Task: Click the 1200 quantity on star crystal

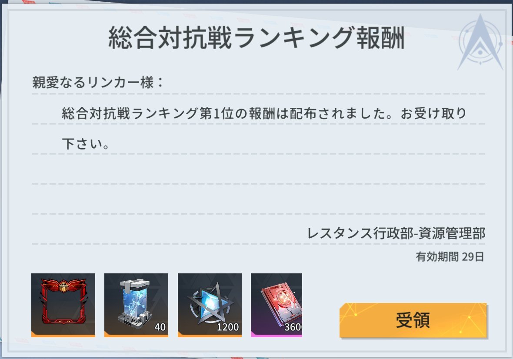Action: click(x=228, y=327)
